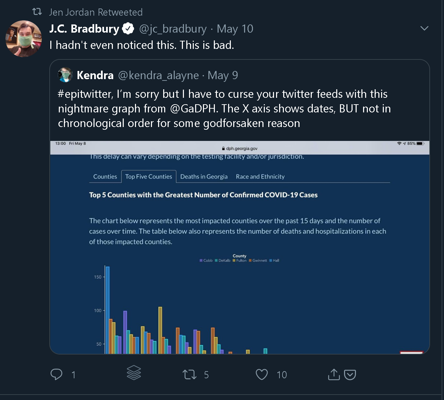
Task: Switch to Deaths in Georgia tab
Action: [204, 177]
